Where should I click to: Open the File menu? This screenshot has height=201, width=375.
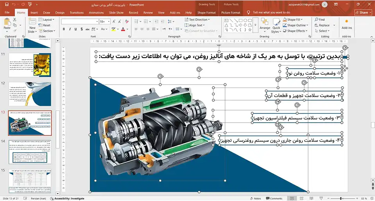[x=7, y=12]
